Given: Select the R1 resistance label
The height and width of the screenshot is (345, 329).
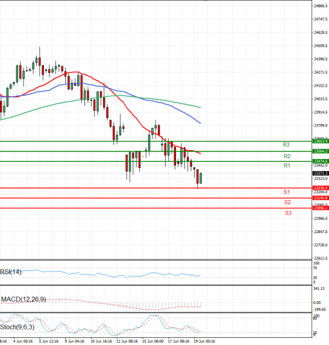Looking at the screenshot, I should tap(287, 166).
